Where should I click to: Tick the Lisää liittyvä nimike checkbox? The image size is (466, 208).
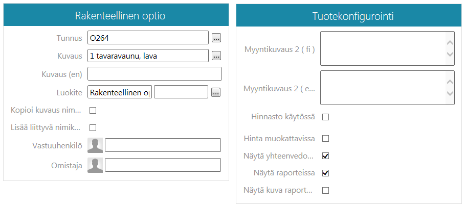pyautogui.click(x=93, y=127)
